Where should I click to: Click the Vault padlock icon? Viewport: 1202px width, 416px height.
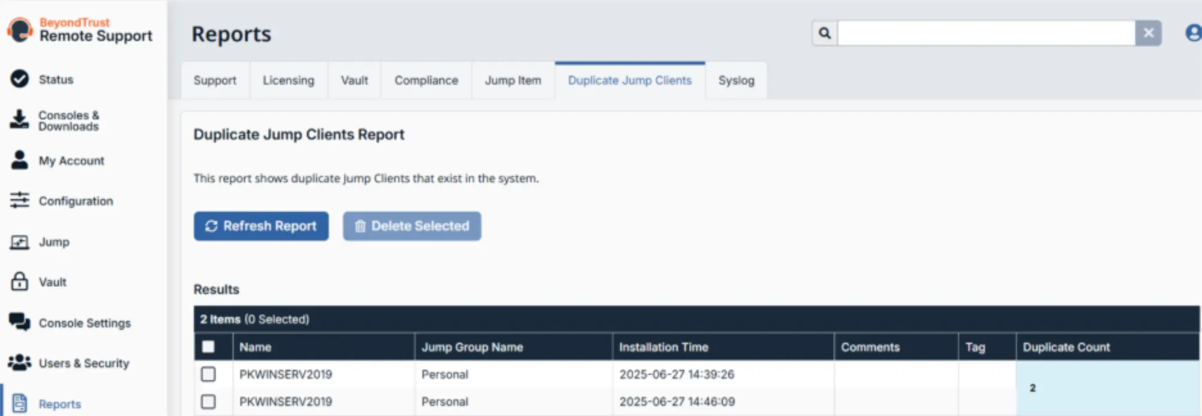coord(20,282)
